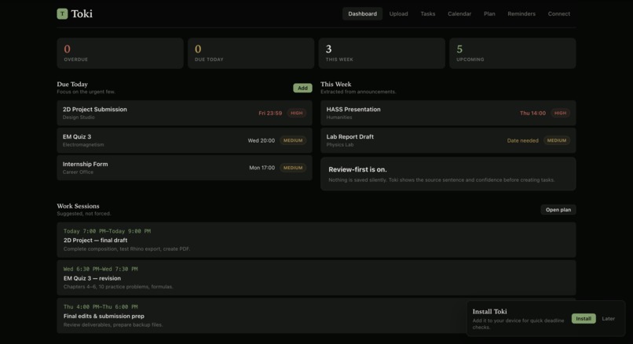Click the Humanities course label
The width and height of the screenshot is (633, 344).
pos(339,118)
